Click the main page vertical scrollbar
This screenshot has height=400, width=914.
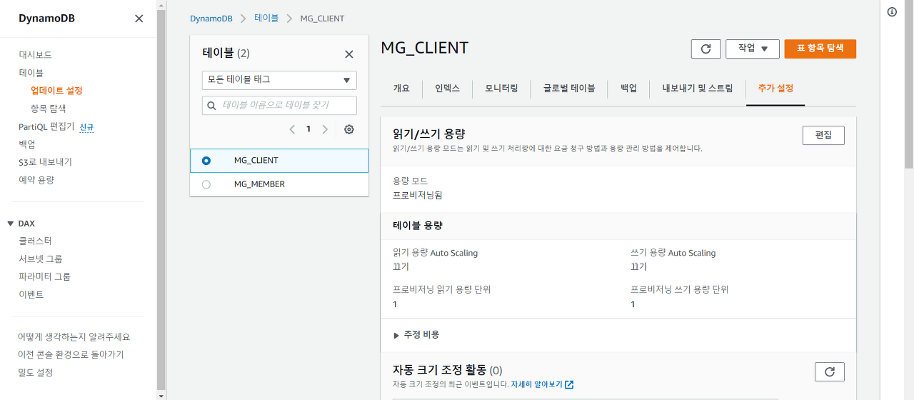909,86
